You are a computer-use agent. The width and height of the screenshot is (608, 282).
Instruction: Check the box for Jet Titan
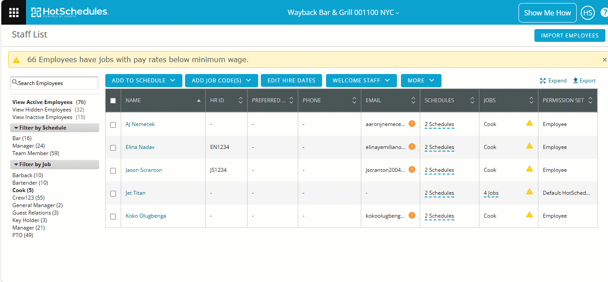[x=113, y=193]
